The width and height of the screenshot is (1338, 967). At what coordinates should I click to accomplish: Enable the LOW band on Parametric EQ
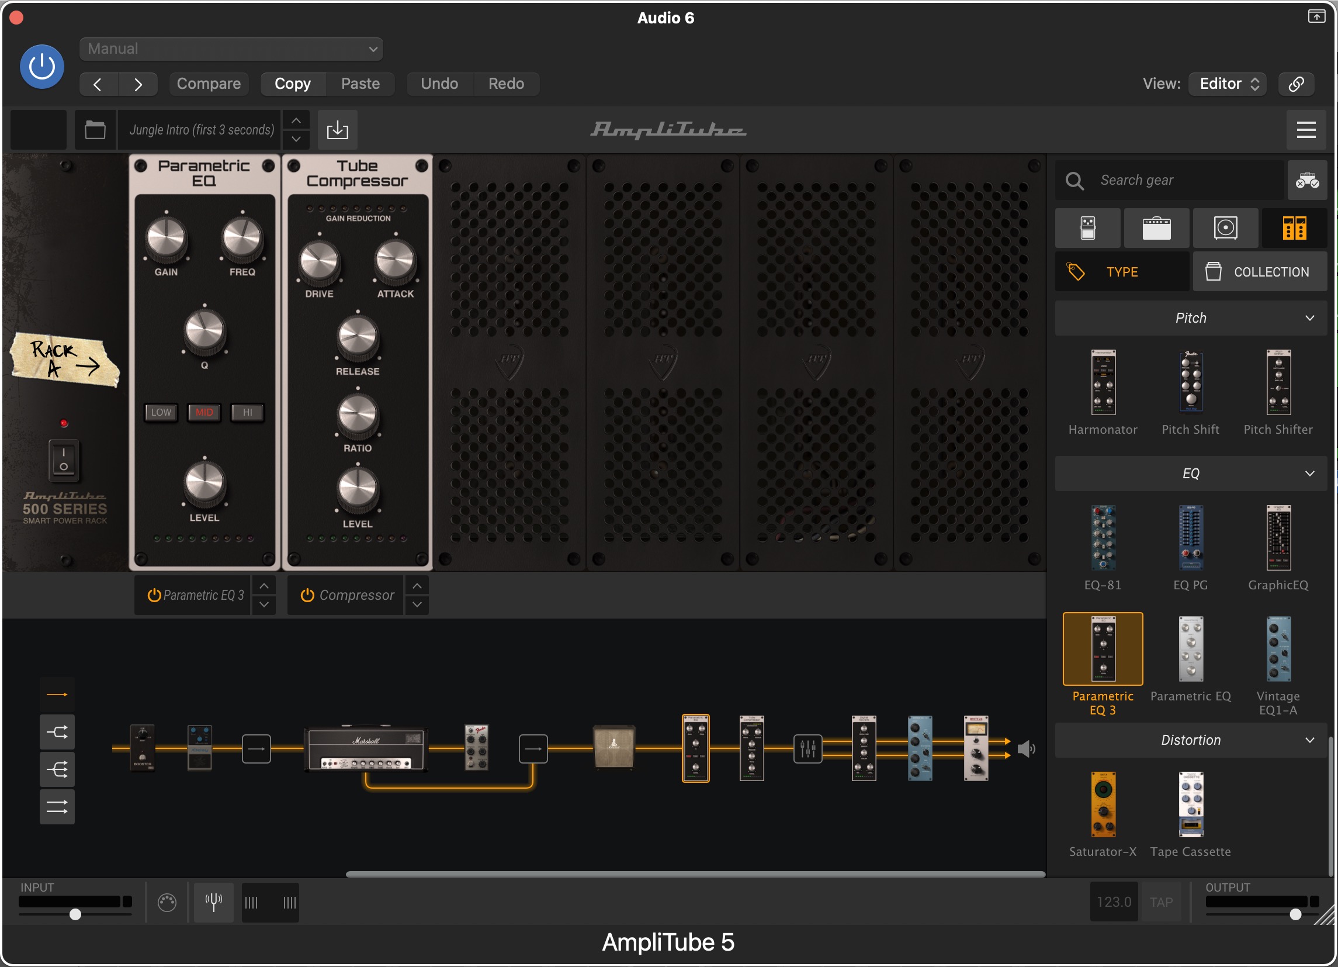point(161,412)
